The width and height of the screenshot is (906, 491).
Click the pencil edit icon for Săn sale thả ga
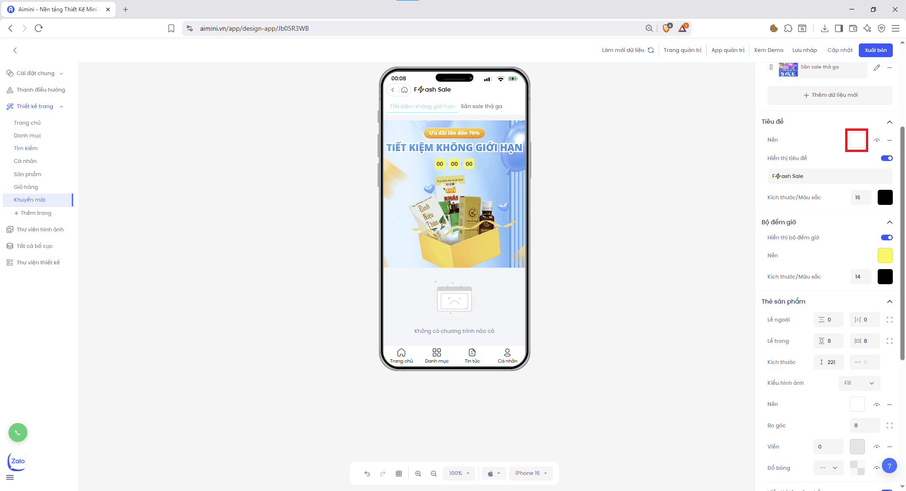point(877,68)
